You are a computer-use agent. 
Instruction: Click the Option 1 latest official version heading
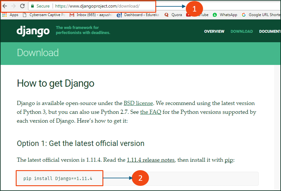point(80,143)
